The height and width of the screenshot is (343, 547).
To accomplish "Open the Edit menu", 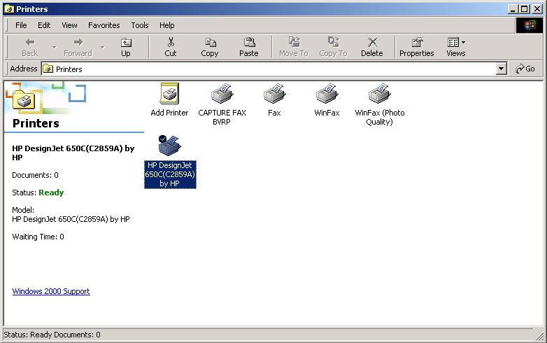I will point(44,25).
